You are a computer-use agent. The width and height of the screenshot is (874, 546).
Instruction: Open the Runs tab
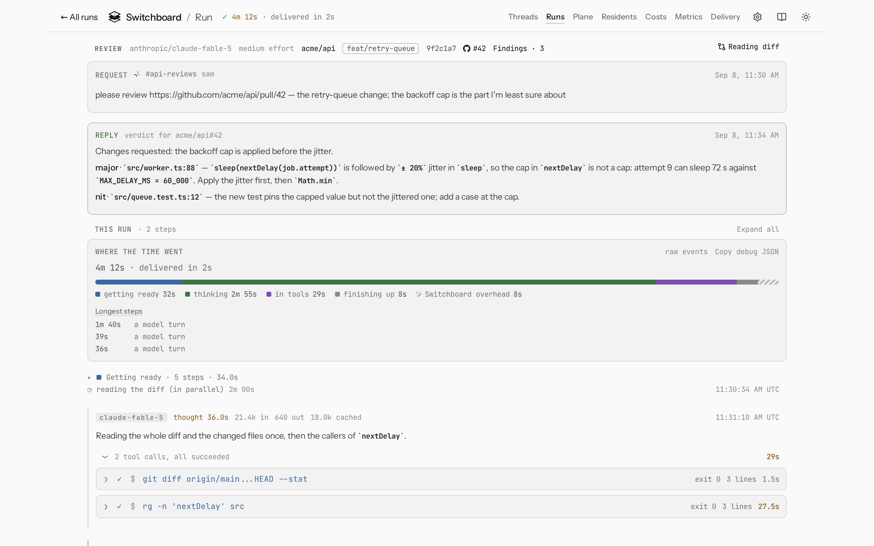[x=555, y=17]
